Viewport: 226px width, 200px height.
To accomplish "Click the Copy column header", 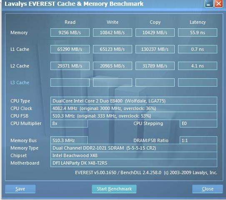I will pos(155,22).
